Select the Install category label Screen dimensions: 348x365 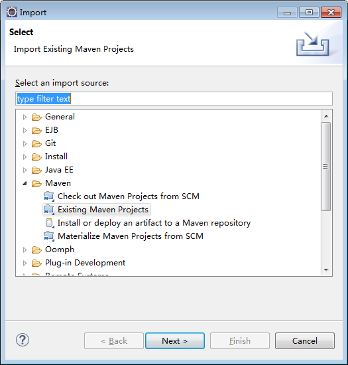point(56,157)
